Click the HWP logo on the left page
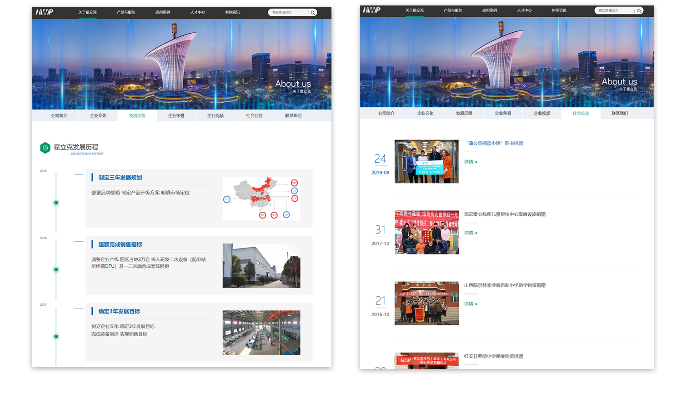The width and height of the screenshot is (682, 418). click(x=45, y=12)
